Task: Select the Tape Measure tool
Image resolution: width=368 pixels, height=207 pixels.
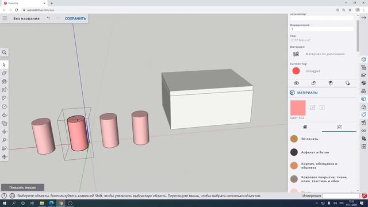Action: coord(4,140)
